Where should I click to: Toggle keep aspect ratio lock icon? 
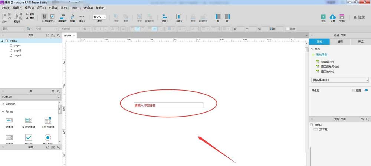(x=272, y=29)
